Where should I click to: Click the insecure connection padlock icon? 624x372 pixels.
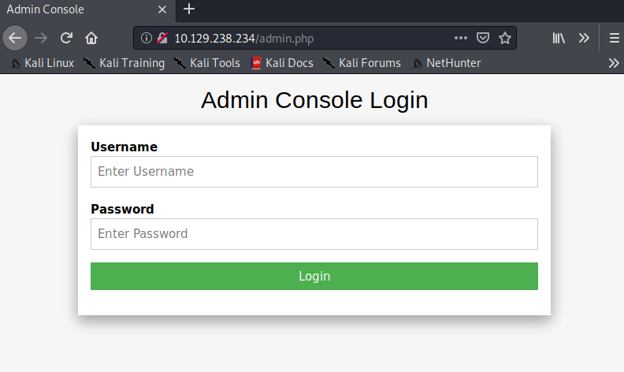(x=162, y=38)
